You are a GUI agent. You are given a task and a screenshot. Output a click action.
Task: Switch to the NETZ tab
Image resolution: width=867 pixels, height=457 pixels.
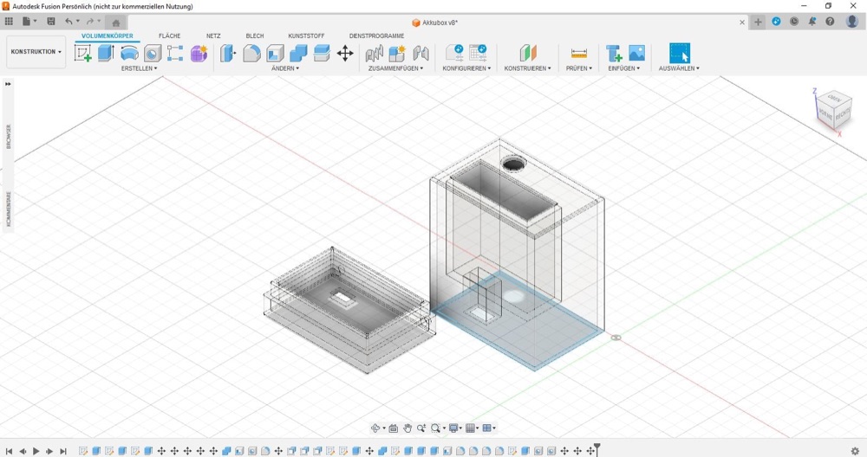coord(213,35)
